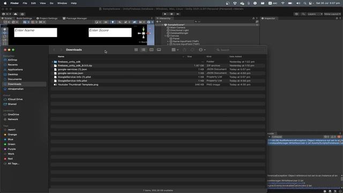Open Unity Layout dropdown
Screen dimensions: 343x193
pos(332,14)
